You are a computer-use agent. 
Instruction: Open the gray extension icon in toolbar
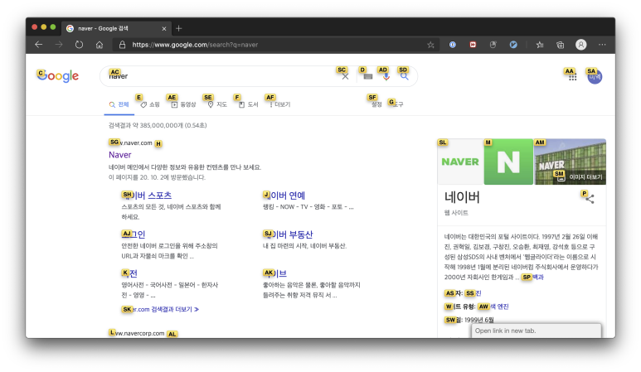pyautogui.click(x=493, y=45)
